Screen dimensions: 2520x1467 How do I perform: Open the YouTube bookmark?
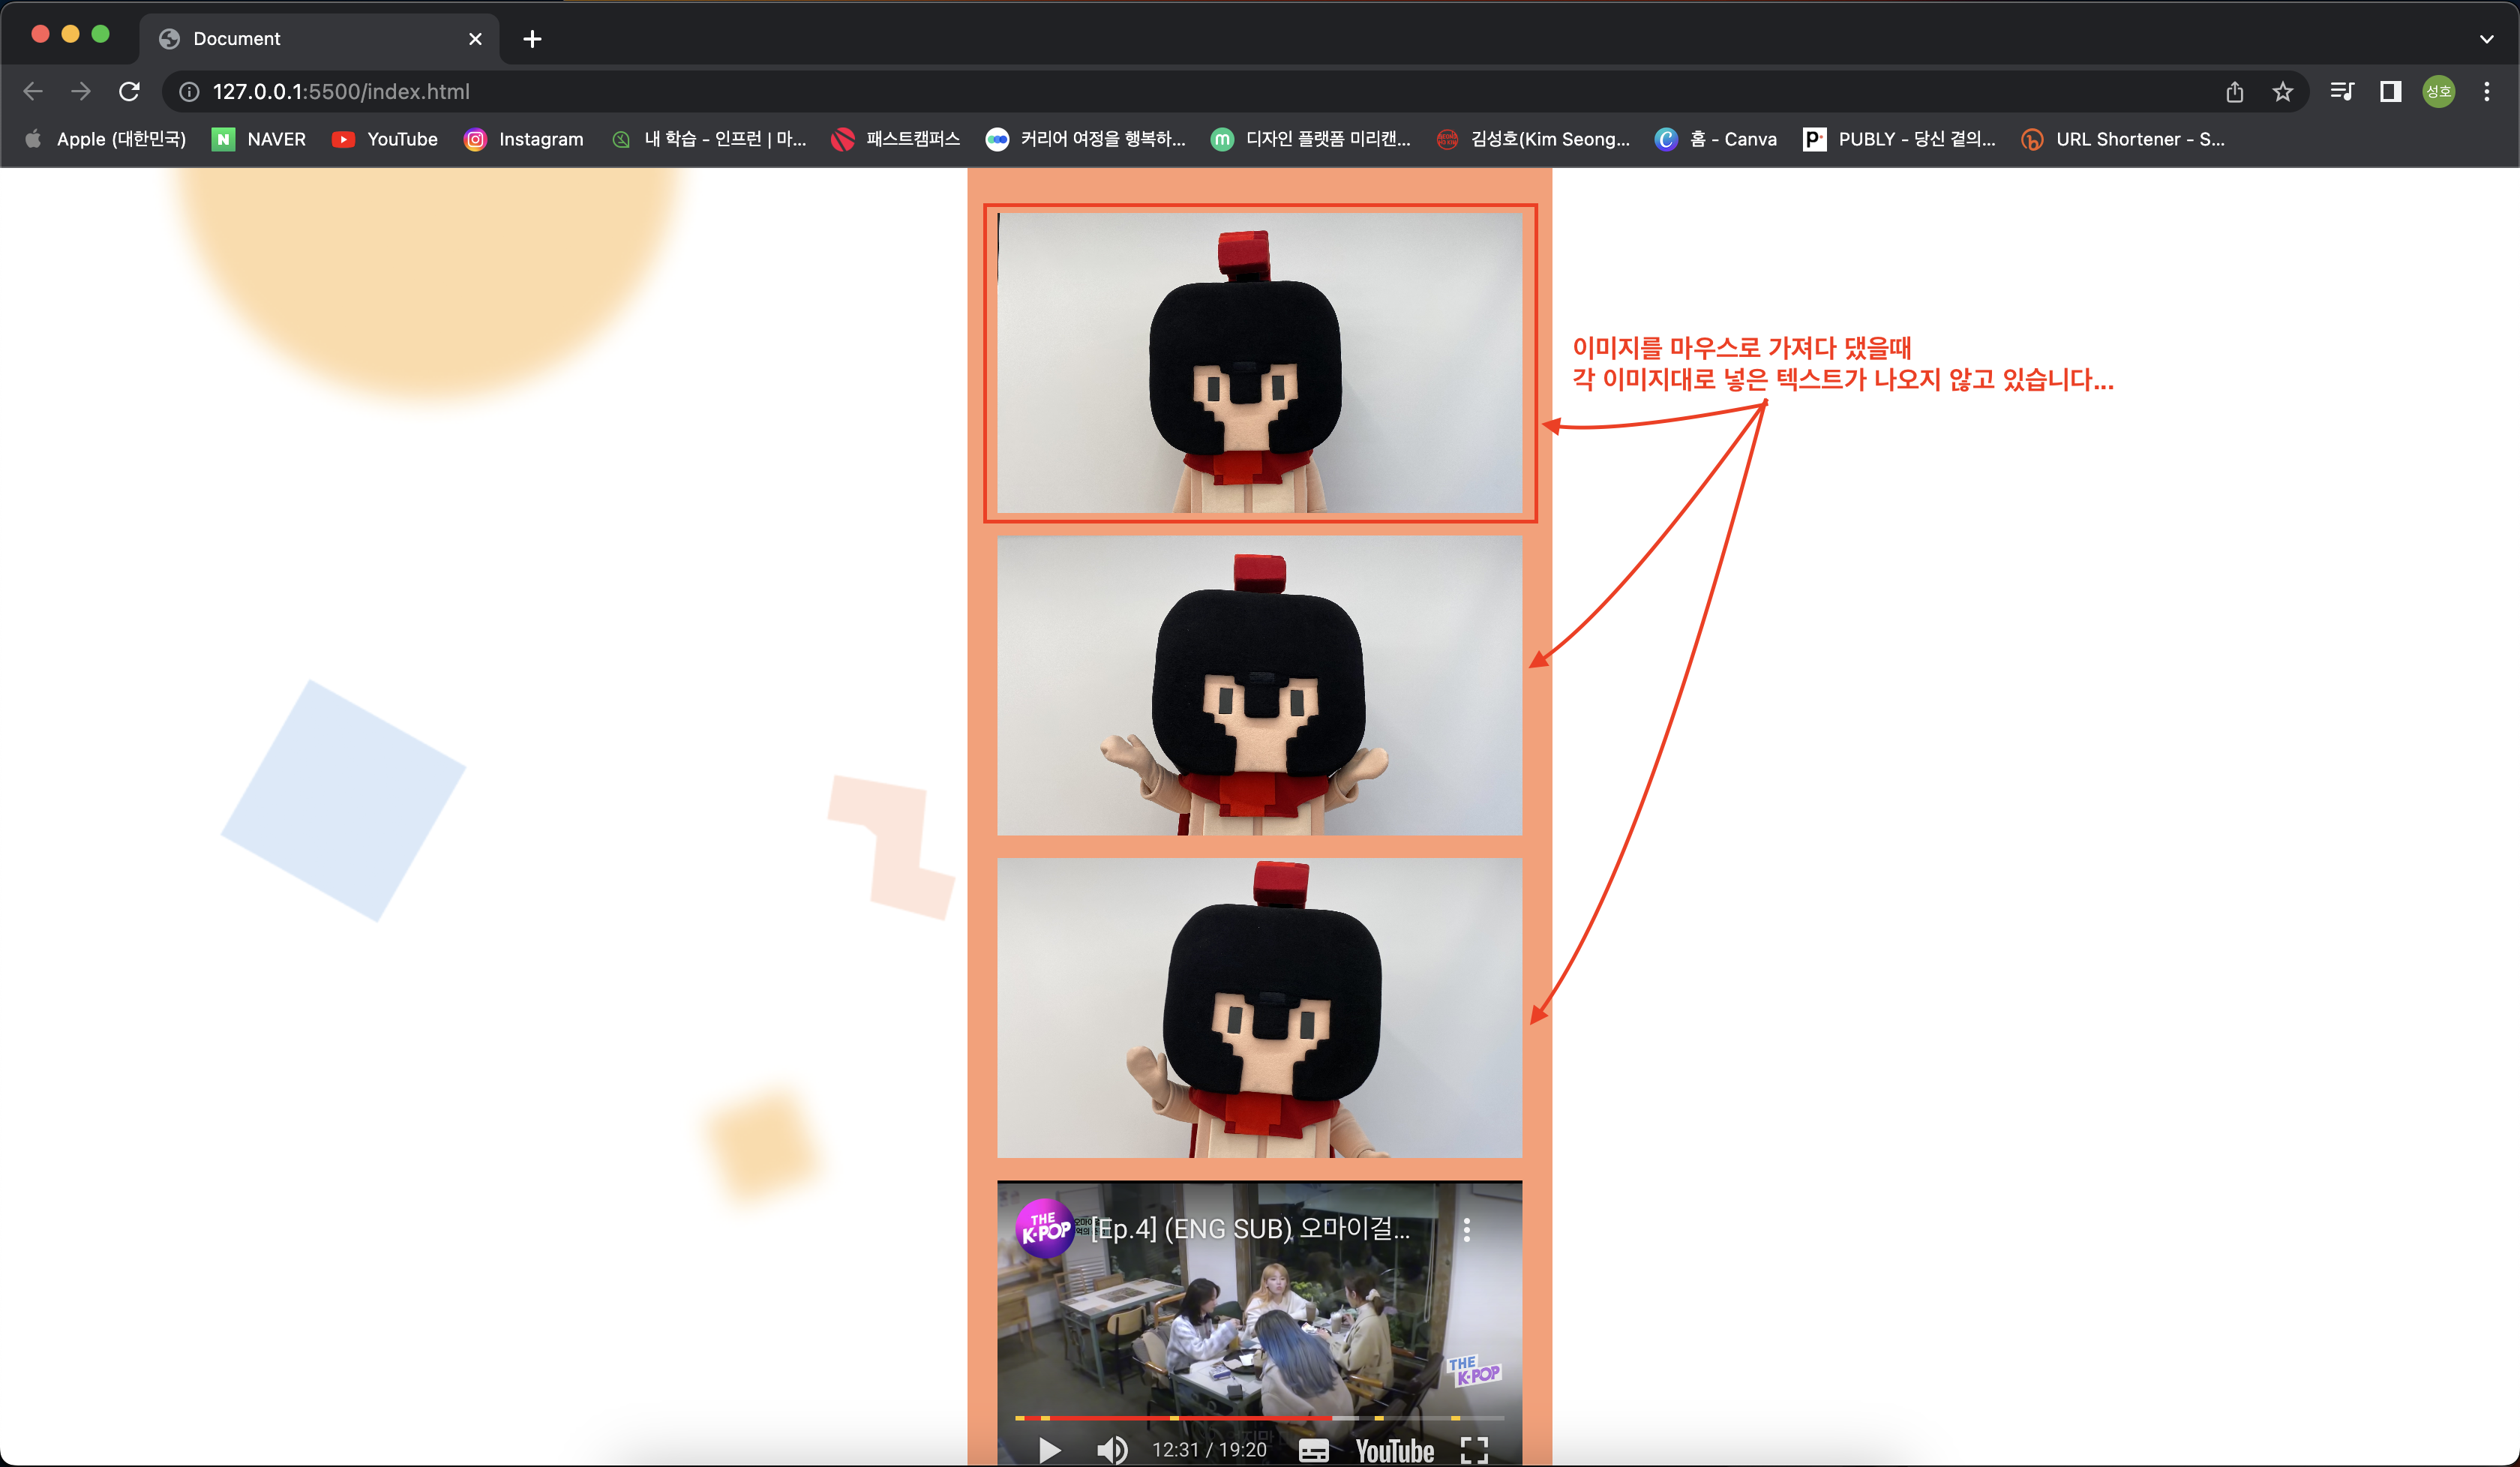pos(385,139)
